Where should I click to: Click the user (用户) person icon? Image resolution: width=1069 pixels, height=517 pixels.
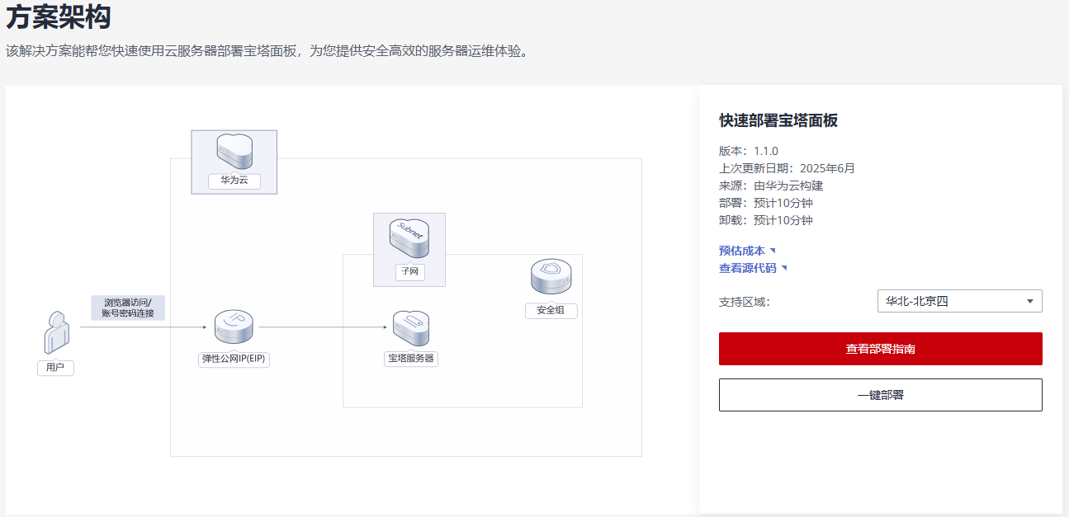click(55, 334)
